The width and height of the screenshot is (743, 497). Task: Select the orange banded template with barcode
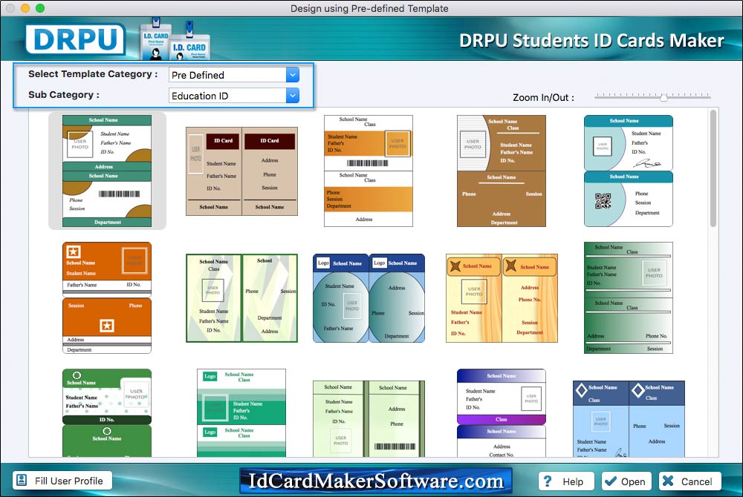point(369,171)
